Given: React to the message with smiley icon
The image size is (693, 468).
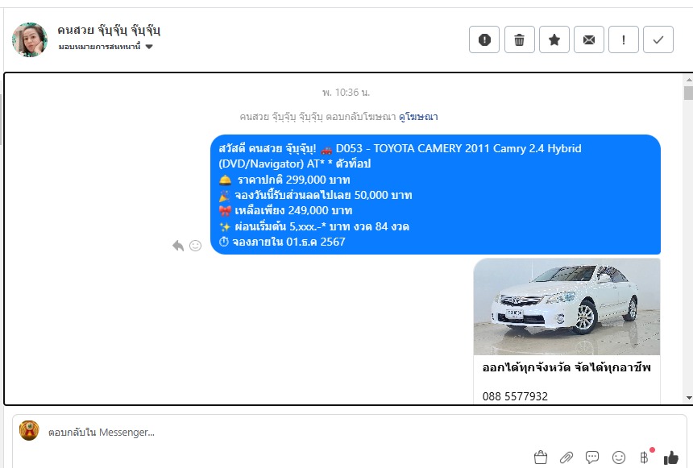Looking at the screenshot, I should coord(195,245).
